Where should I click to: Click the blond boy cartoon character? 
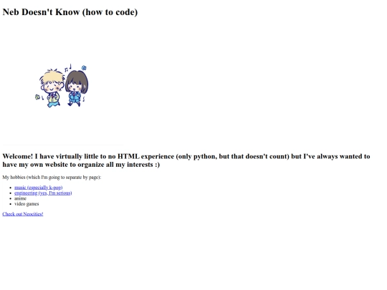tap(52, 88)
